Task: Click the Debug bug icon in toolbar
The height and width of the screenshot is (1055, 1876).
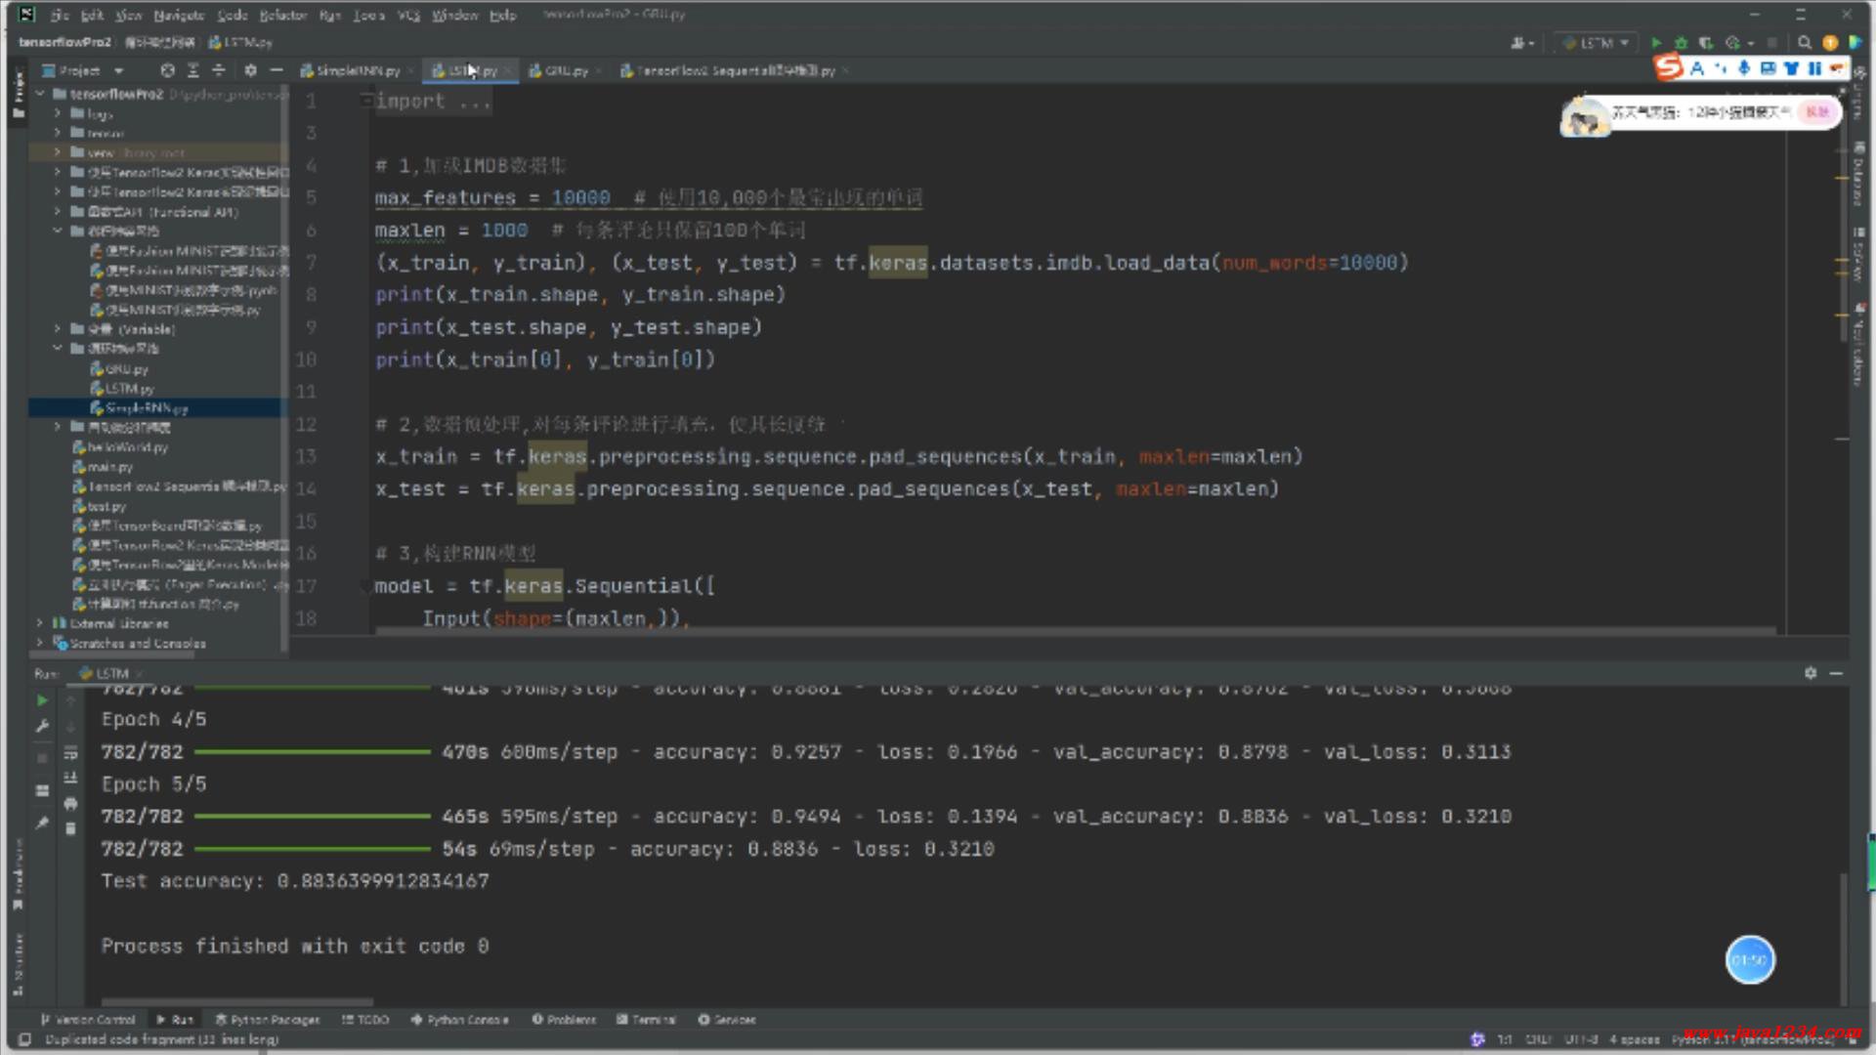Action: [1681, 43]
